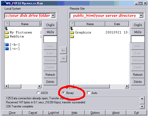Image resolution: width=148 pixels, height=116 pixels.
Task: Select the [-b-] drive icon
Action: [7, 45]
